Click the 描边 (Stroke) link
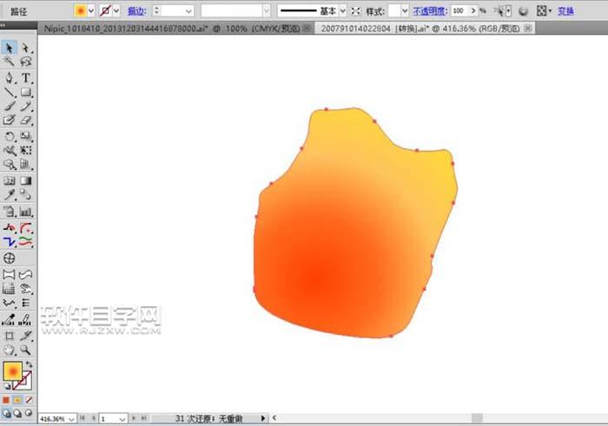 coord(137,10)
